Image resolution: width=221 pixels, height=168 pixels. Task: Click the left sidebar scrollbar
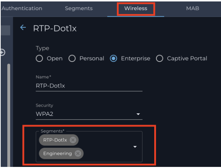click(x=9, y=115)
